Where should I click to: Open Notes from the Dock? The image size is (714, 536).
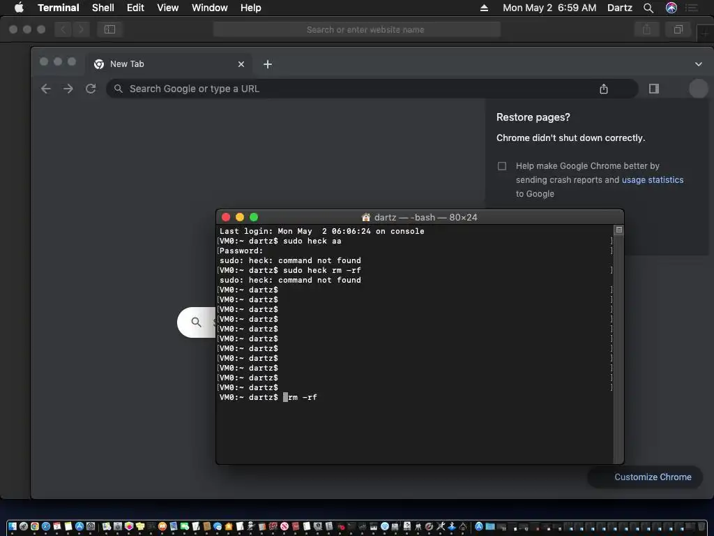(68, 525)
